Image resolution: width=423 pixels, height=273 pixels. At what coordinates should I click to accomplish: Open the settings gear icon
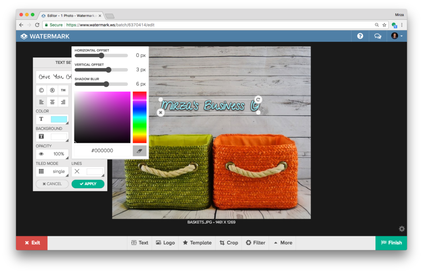(x=402, y=229)
